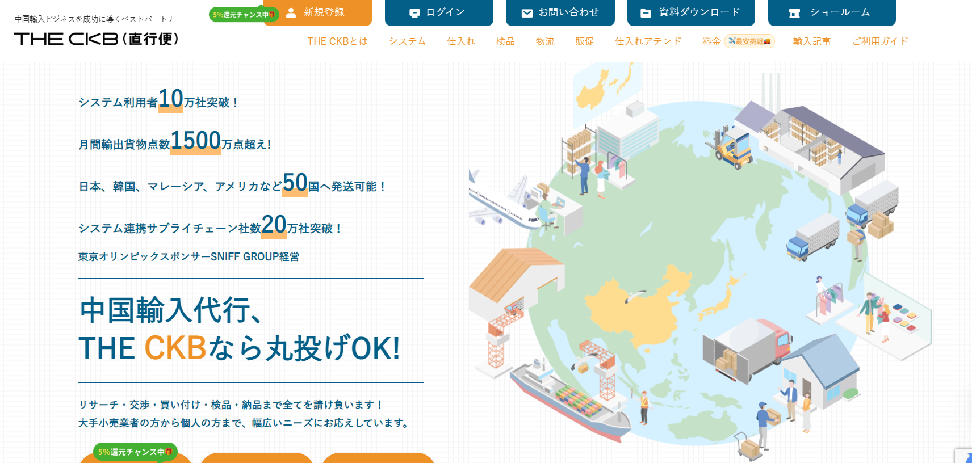Open the お問い合わせ contact button
972x463 pixels.
click(560, 12)
